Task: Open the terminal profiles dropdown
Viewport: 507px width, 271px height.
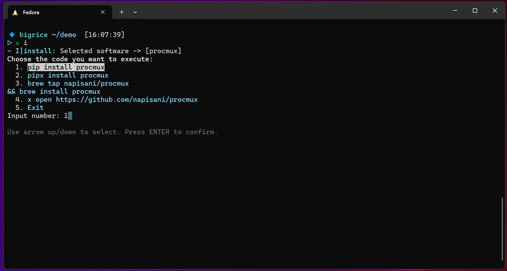Action: (135, 12)
